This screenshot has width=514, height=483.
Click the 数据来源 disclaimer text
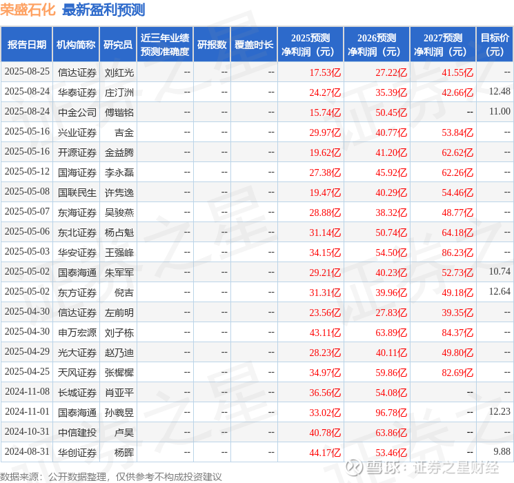pos(111,477)
